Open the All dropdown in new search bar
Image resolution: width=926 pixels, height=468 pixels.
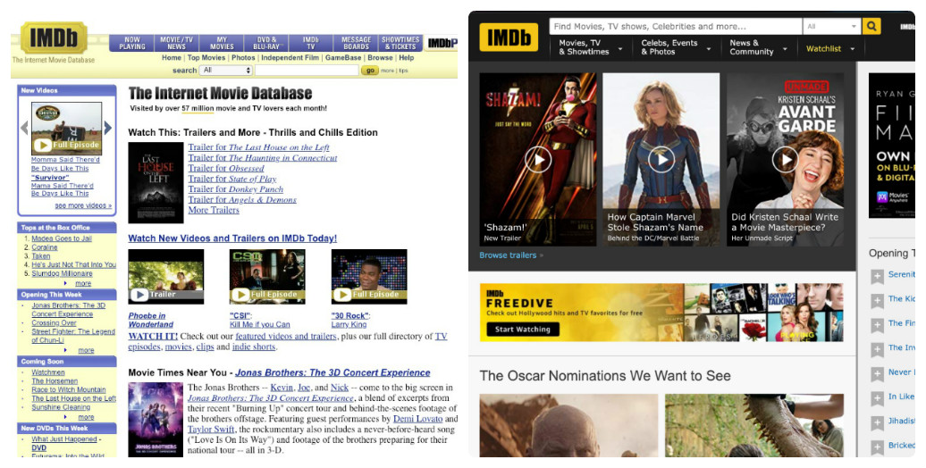point(831,26)
